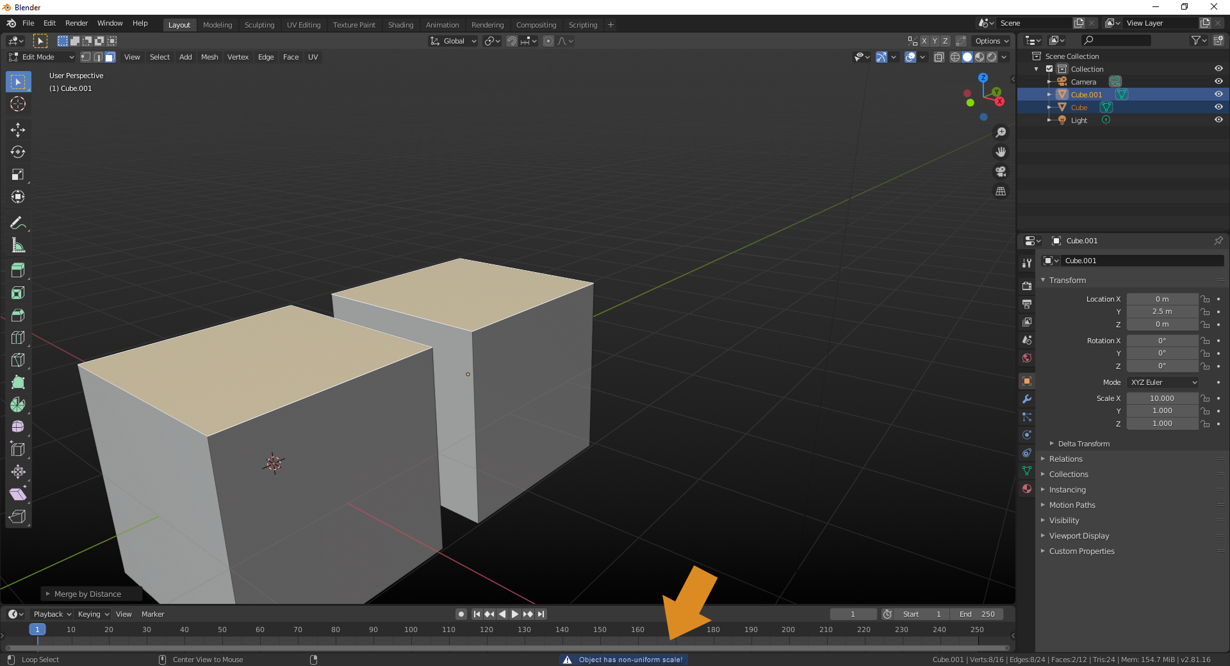The height and width of the screenshot is (666, 1230).
Task: Expand the Delta Transform section
Action: [x=1083, y=444]
